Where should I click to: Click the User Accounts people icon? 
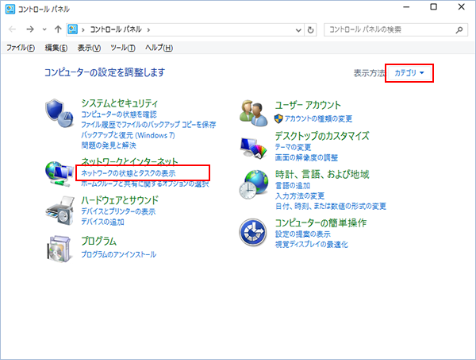255,113
